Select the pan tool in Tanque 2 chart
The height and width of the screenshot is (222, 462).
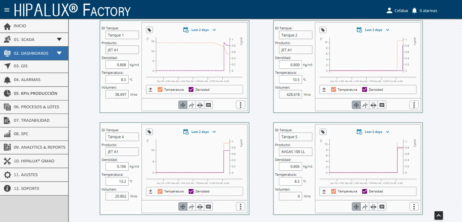pos(356,105)
